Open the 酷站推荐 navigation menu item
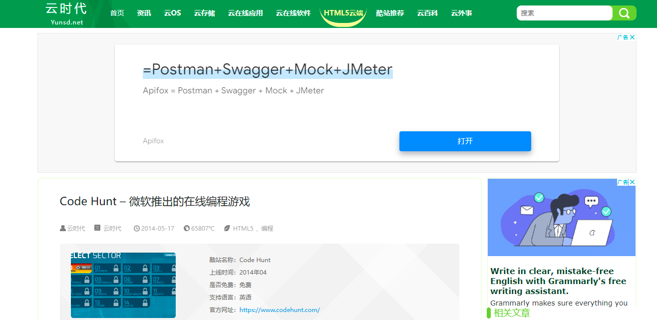Image resolution: width=657 pixels, height=320 pixels. pos(390,13)
